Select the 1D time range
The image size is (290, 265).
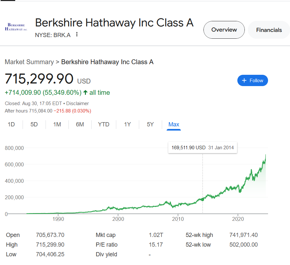(x=11, y=124)
